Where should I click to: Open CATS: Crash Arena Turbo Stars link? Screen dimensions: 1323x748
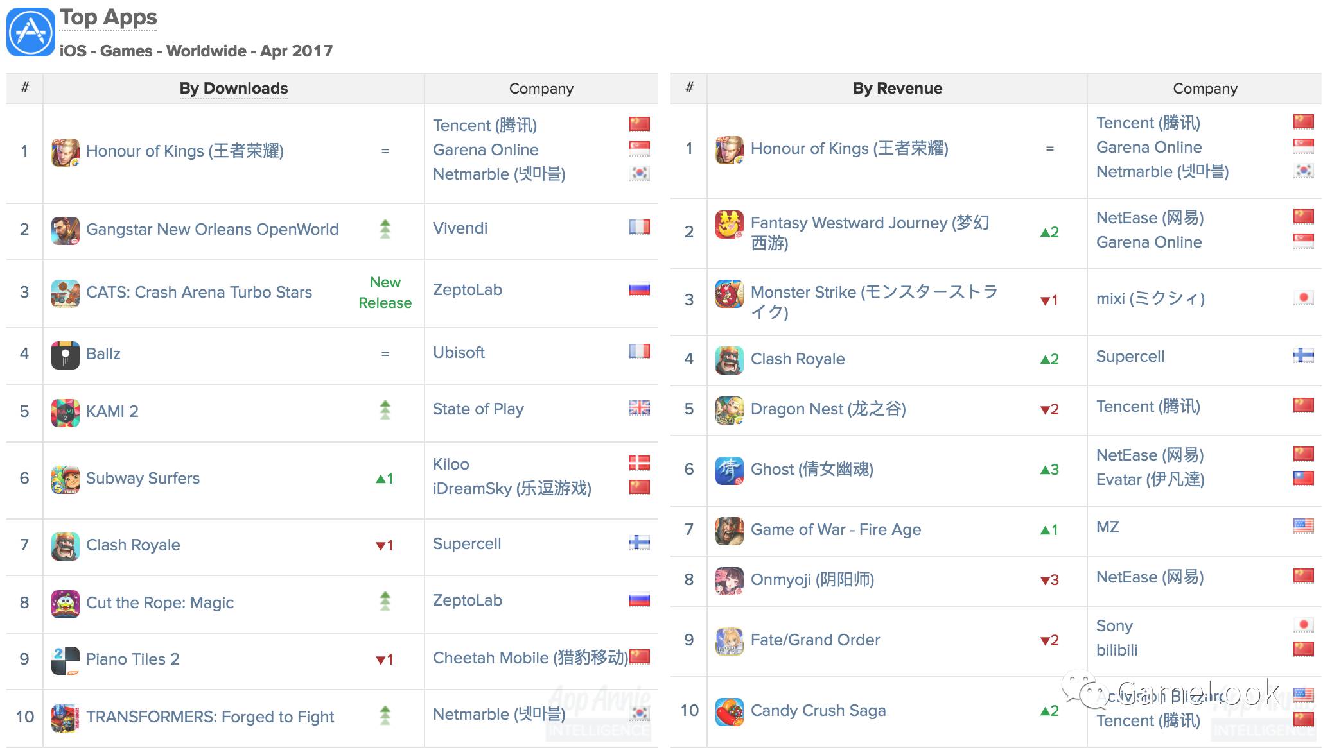(199, 293)
